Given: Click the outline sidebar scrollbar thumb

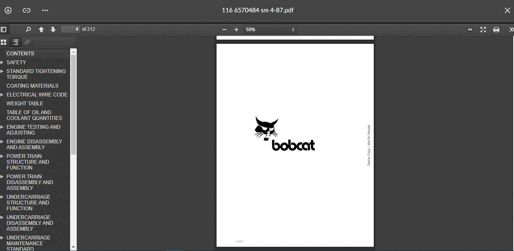Looking at the screenshot, I should [73, 105].
